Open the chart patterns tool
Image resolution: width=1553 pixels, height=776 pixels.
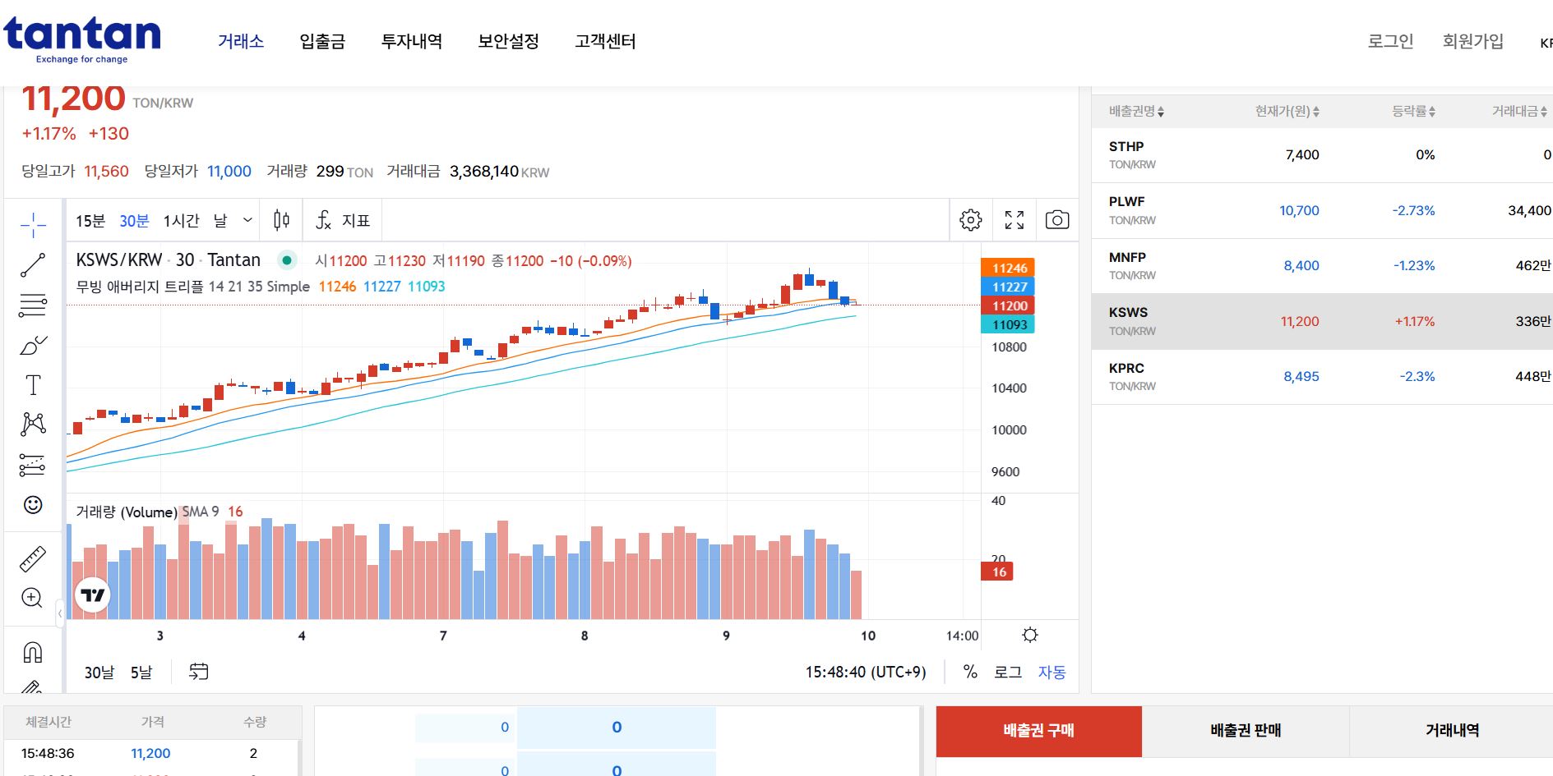tap(33, 425)
